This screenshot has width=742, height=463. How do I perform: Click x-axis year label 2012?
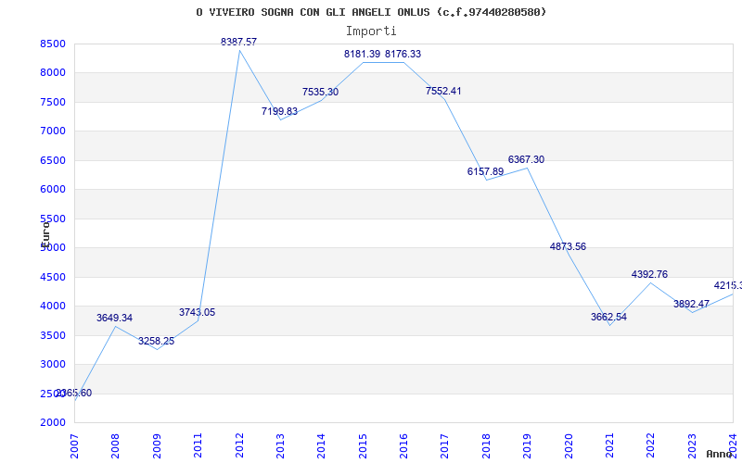[x=239, y=446]
